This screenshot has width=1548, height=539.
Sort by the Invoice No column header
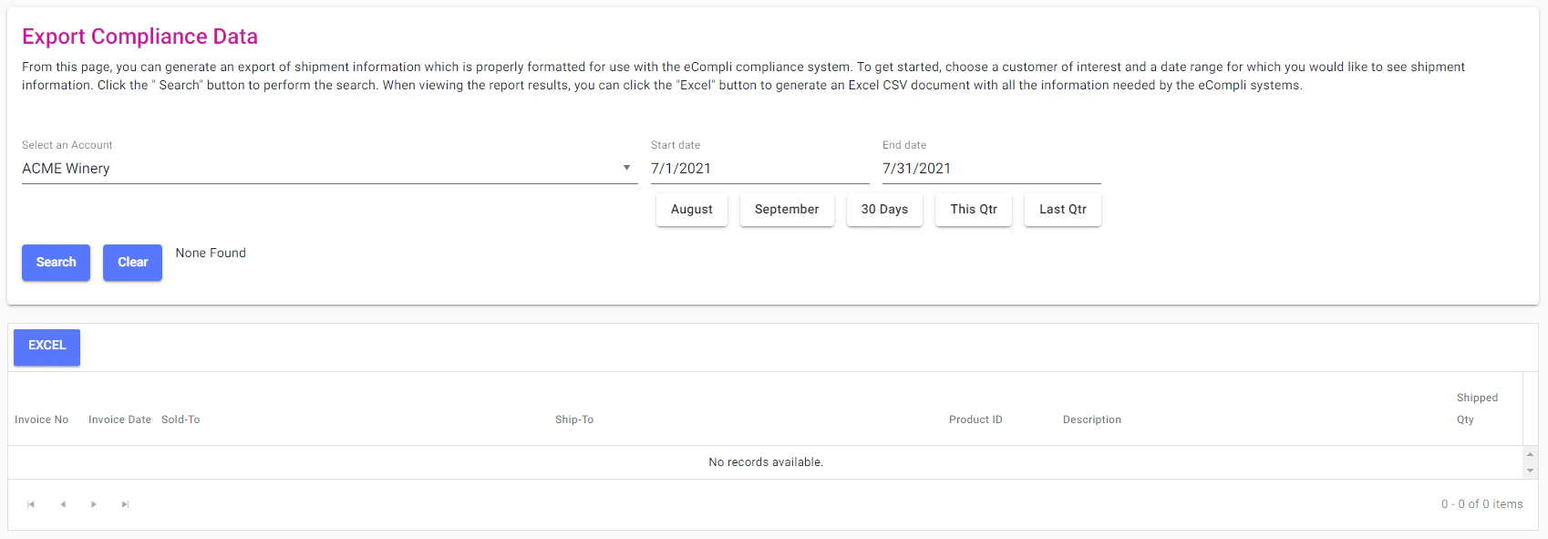(x=42, y=420)
